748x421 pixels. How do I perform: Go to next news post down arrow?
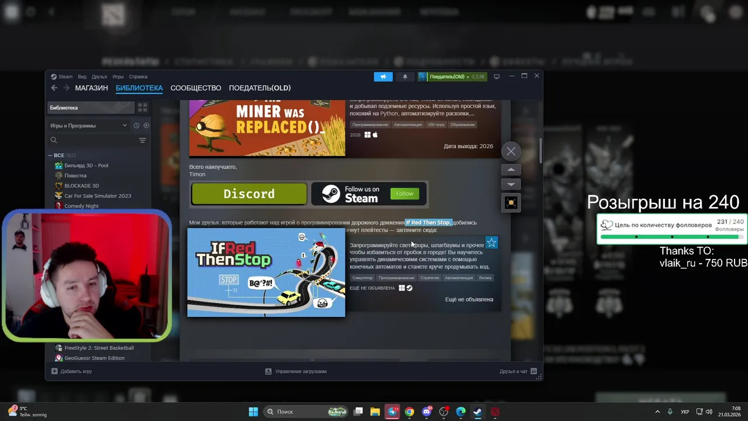(x=511, y=184)
